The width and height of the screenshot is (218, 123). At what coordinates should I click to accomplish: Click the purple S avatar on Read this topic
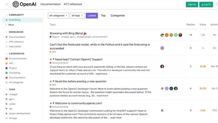pos(167,88)
